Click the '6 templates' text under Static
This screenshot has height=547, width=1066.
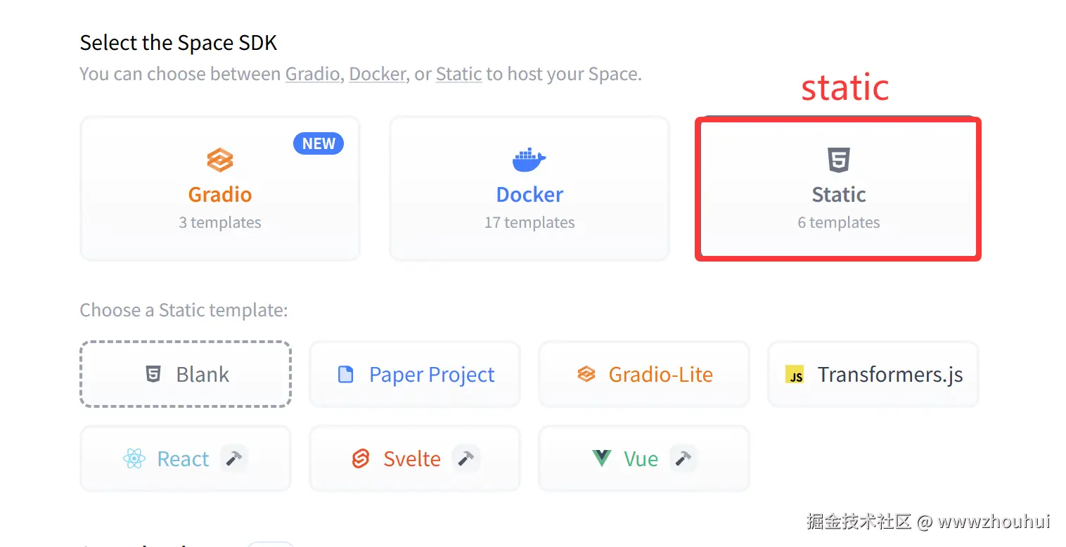click(x=838, y=222)
